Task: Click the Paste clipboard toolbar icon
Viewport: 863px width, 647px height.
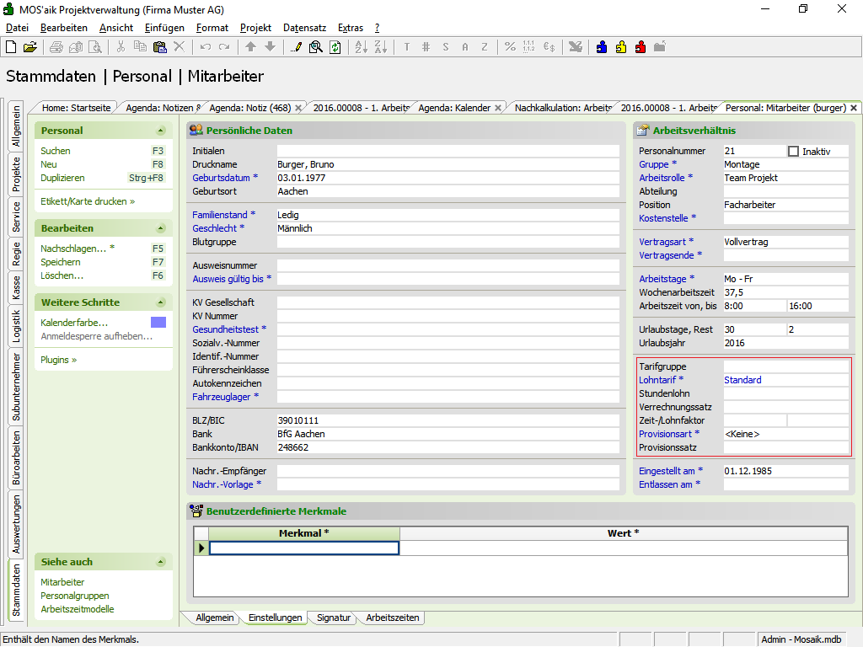Action: 159,47
